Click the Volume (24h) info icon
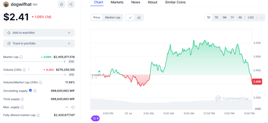This screenshot has height=123, width=268. pyautogui.click(x=24, y=70)
